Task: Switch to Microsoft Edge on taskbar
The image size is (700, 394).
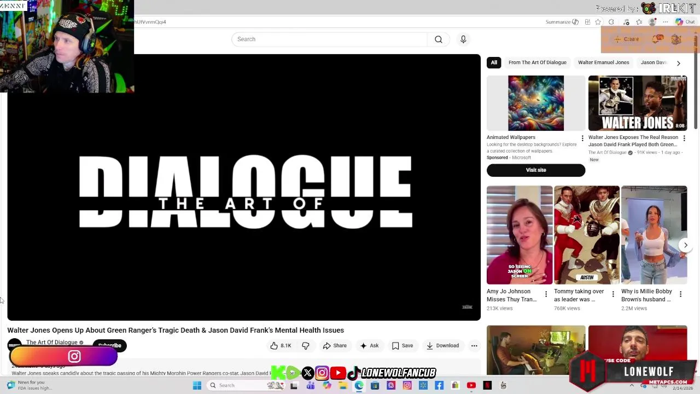Action: pyautogui.click(x=359, y=385)
